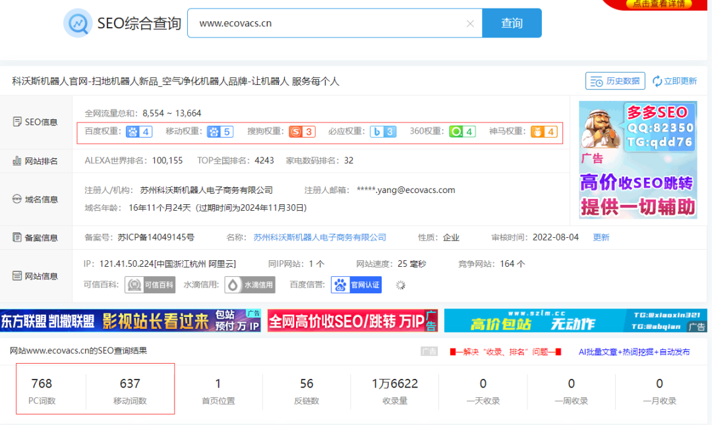The height and width of the screenshot is (425, 712).
Task: Open the 东方联盟 凯撒联盟 banner ad
Action: pos(131,321)
